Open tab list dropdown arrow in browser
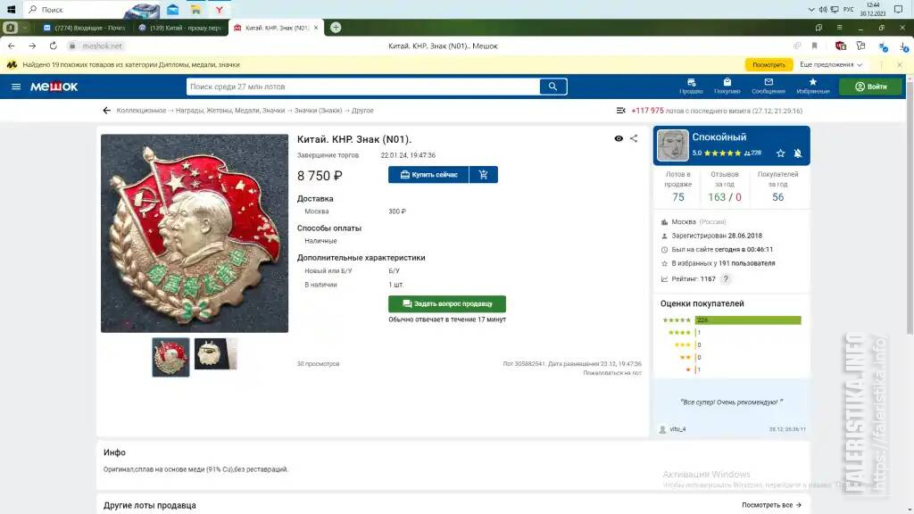This screenshot has height=514, width=914. 25,28
